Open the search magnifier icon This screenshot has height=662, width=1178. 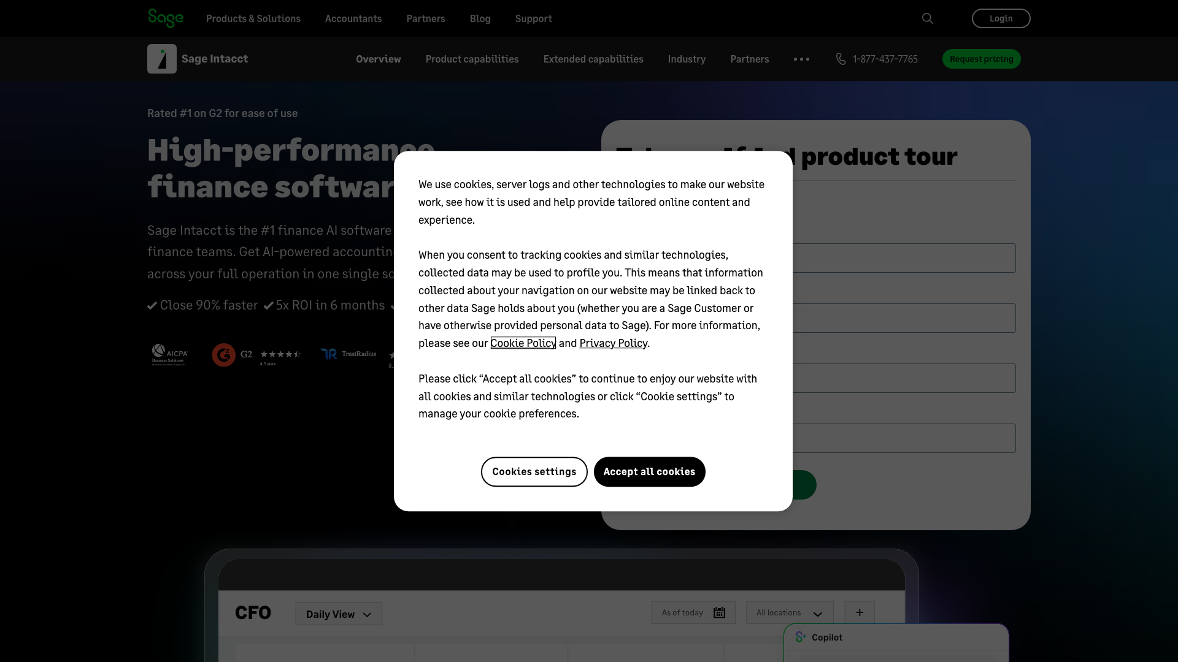coord(928,18)
